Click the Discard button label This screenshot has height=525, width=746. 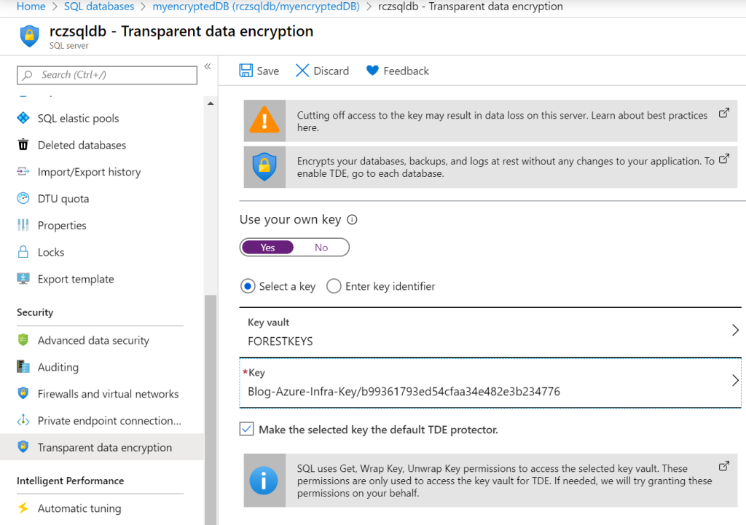pos(331,71)
